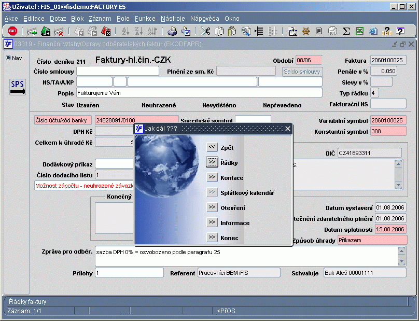Click the Saldo smlouvy button

302,72
